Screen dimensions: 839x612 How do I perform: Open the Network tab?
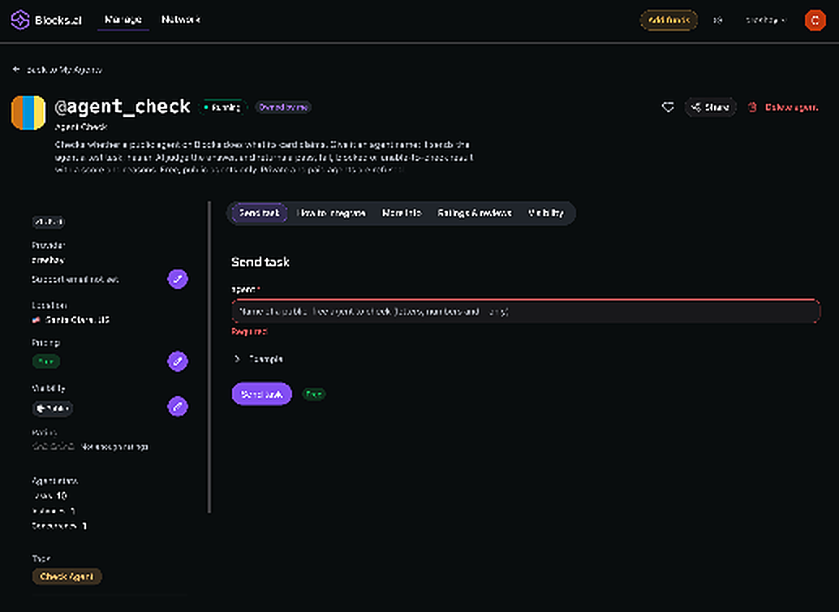pos(181,19)
